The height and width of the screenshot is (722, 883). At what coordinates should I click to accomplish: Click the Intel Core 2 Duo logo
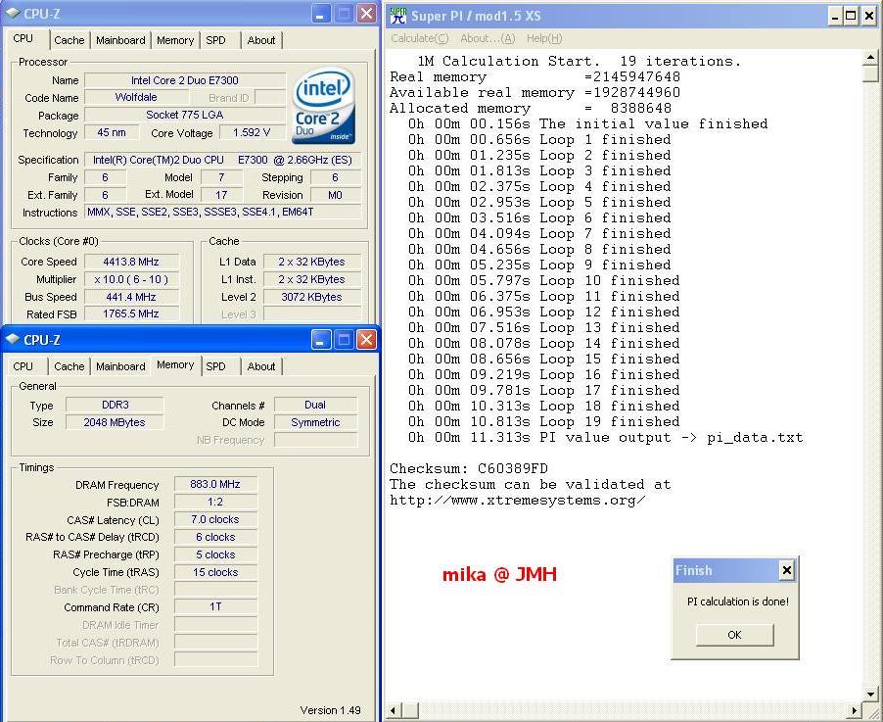point(324,106)
